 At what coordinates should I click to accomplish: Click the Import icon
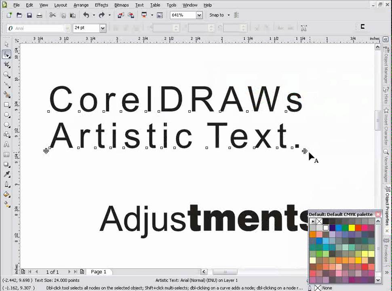tap(121, 15)
